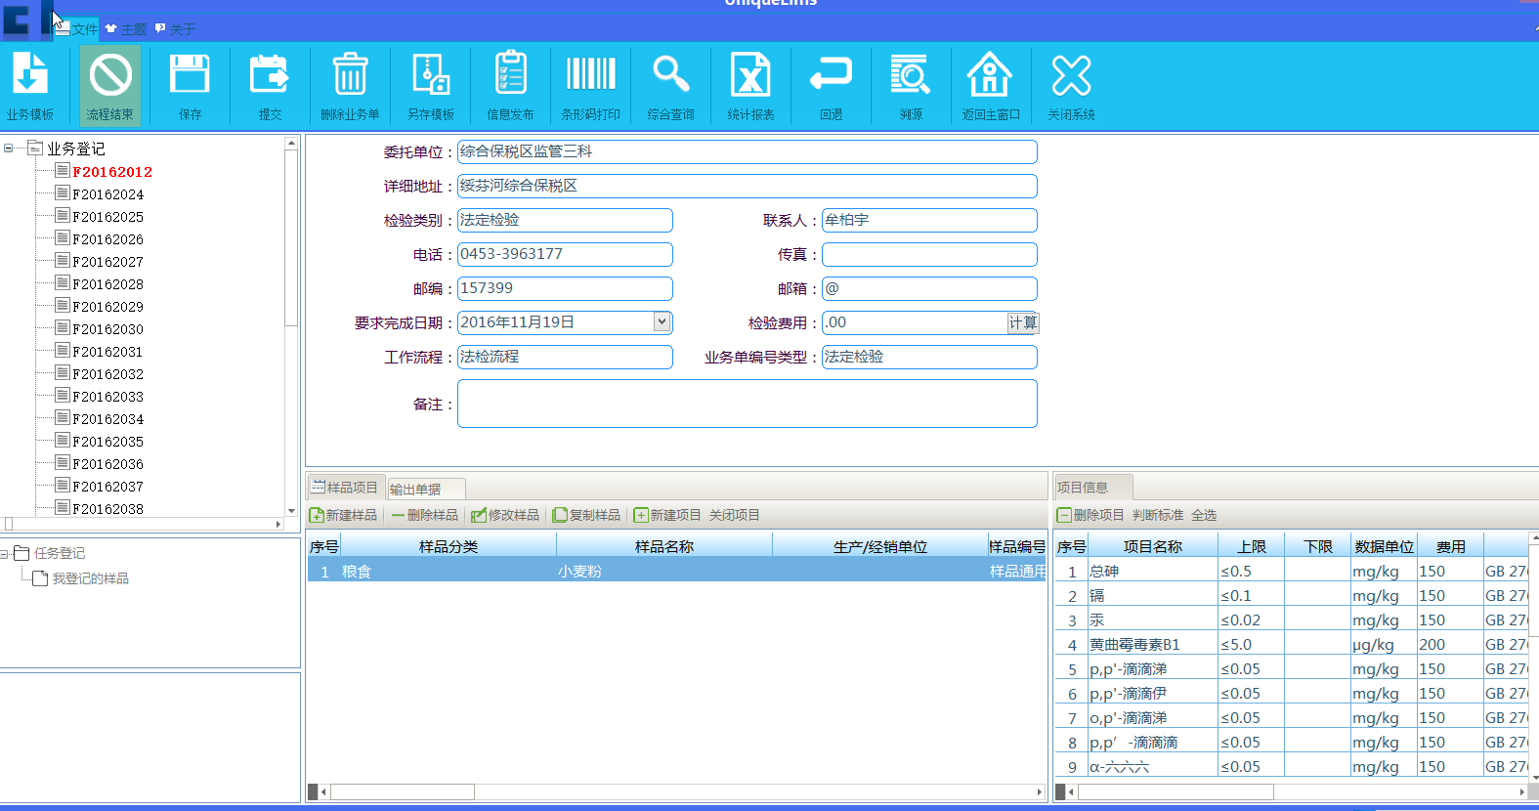Click the 计算 button next to 检验费用
The width and height of the screenshot is (1539, 811).
[1023, 322]
